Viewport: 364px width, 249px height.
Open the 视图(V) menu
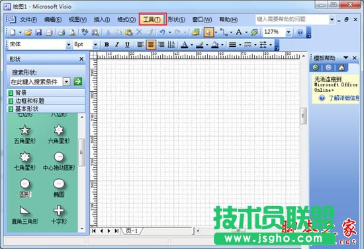click(x=78, y=20)
